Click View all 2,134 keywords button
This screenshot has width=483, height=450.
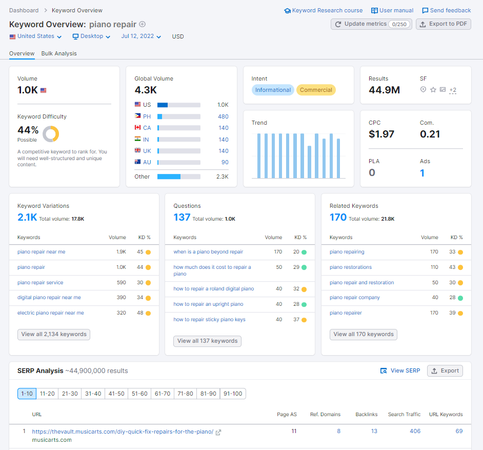[54, 335]
